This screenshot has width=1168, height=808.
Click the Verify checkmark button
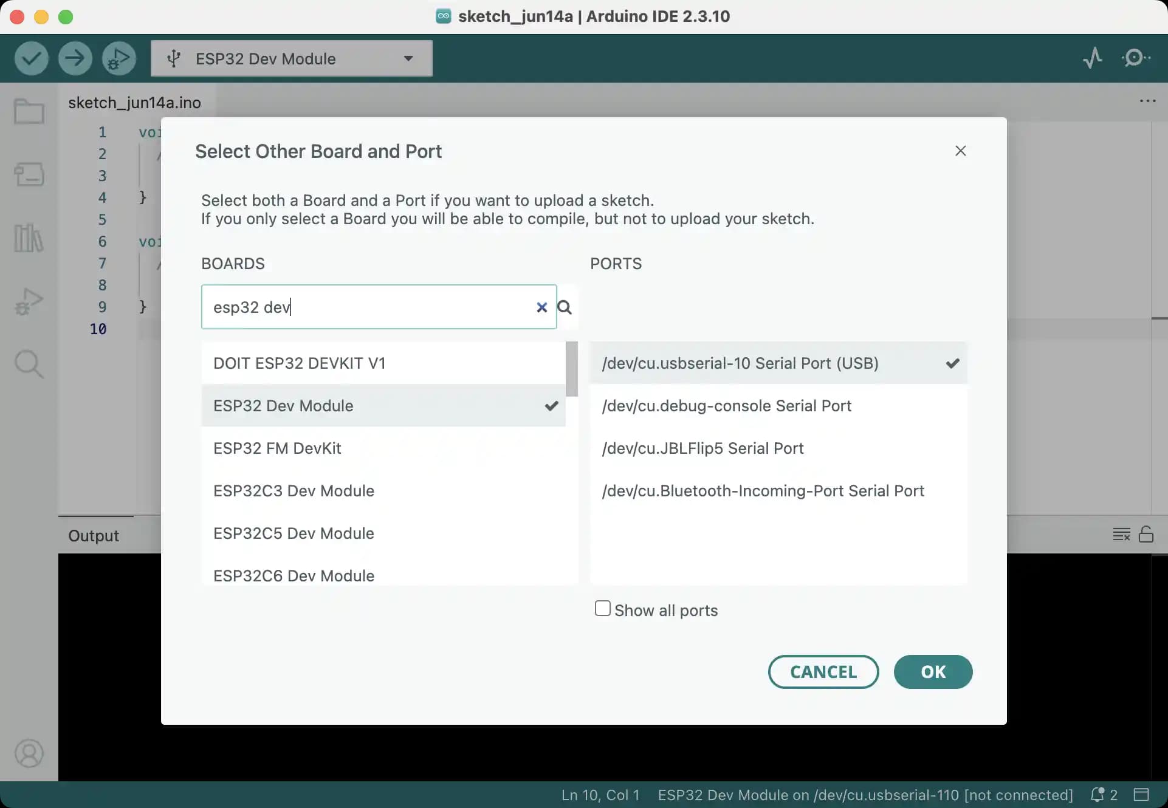[x=32, y=58]
